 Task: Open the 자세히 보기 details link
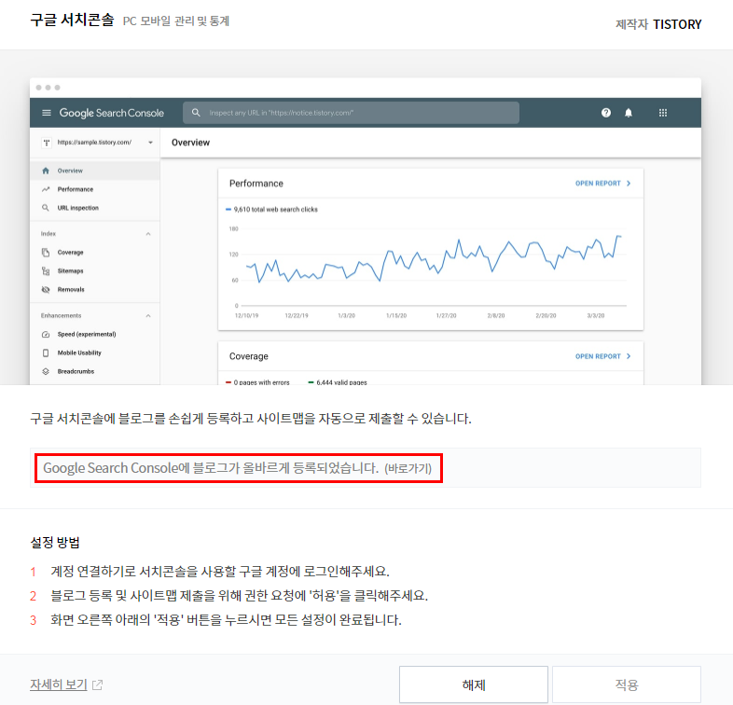click(x=59, y=684)
